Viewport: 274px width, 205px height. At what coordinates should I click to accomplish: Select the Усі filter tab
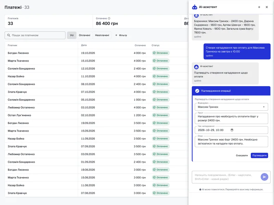tap(72, 35)
